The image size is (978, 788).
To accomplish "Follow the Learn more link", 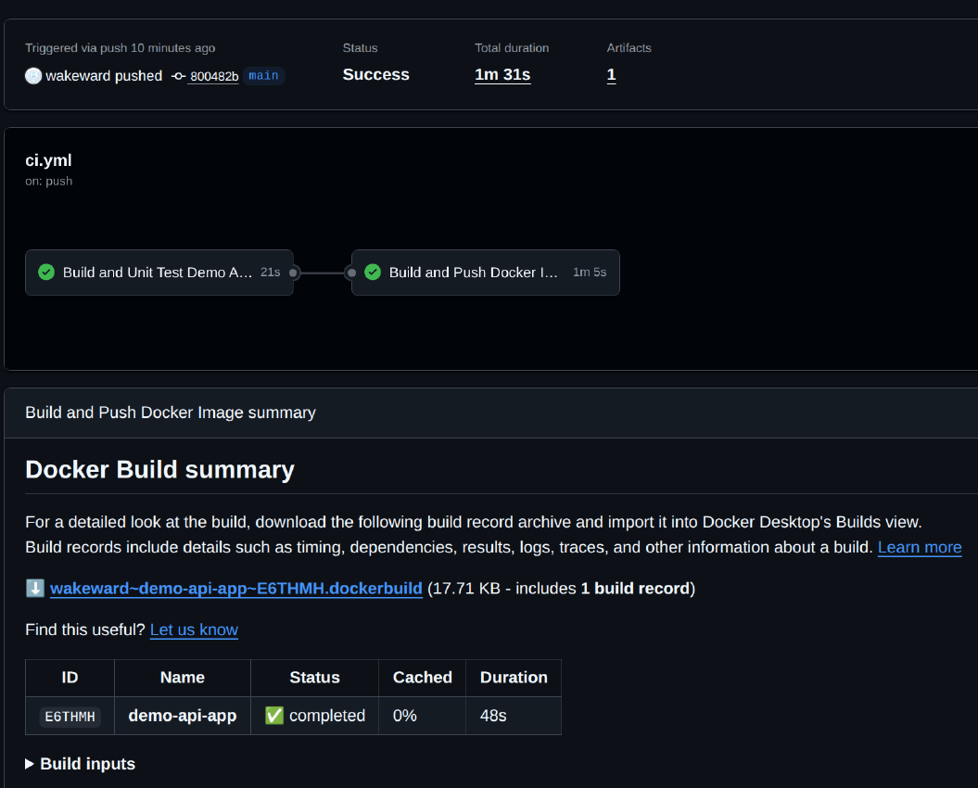I will [x=919, y=547].
